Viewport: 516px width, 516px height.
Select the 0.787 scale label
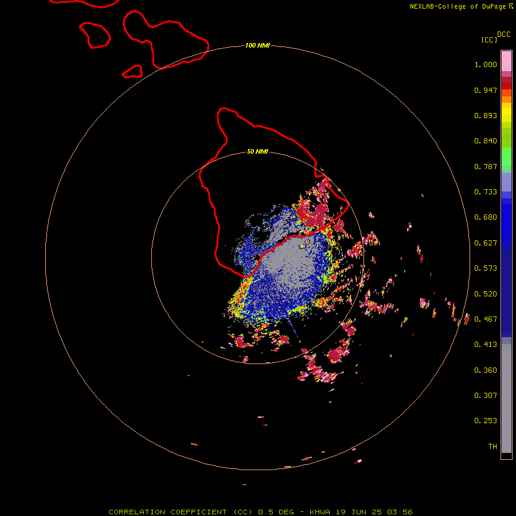click(486, 166)
